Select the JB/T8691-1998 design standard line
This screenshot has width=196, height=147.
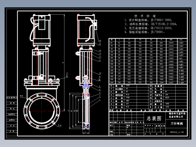(148, 20)
